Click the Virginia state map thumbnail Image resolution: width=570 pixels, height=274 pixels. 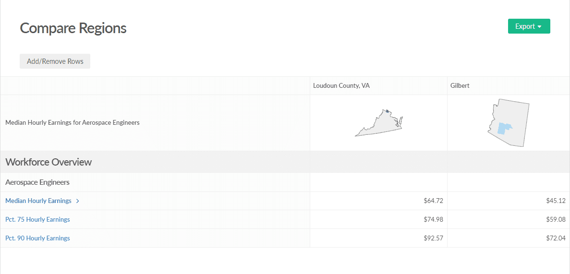click(x=378, y=123)
